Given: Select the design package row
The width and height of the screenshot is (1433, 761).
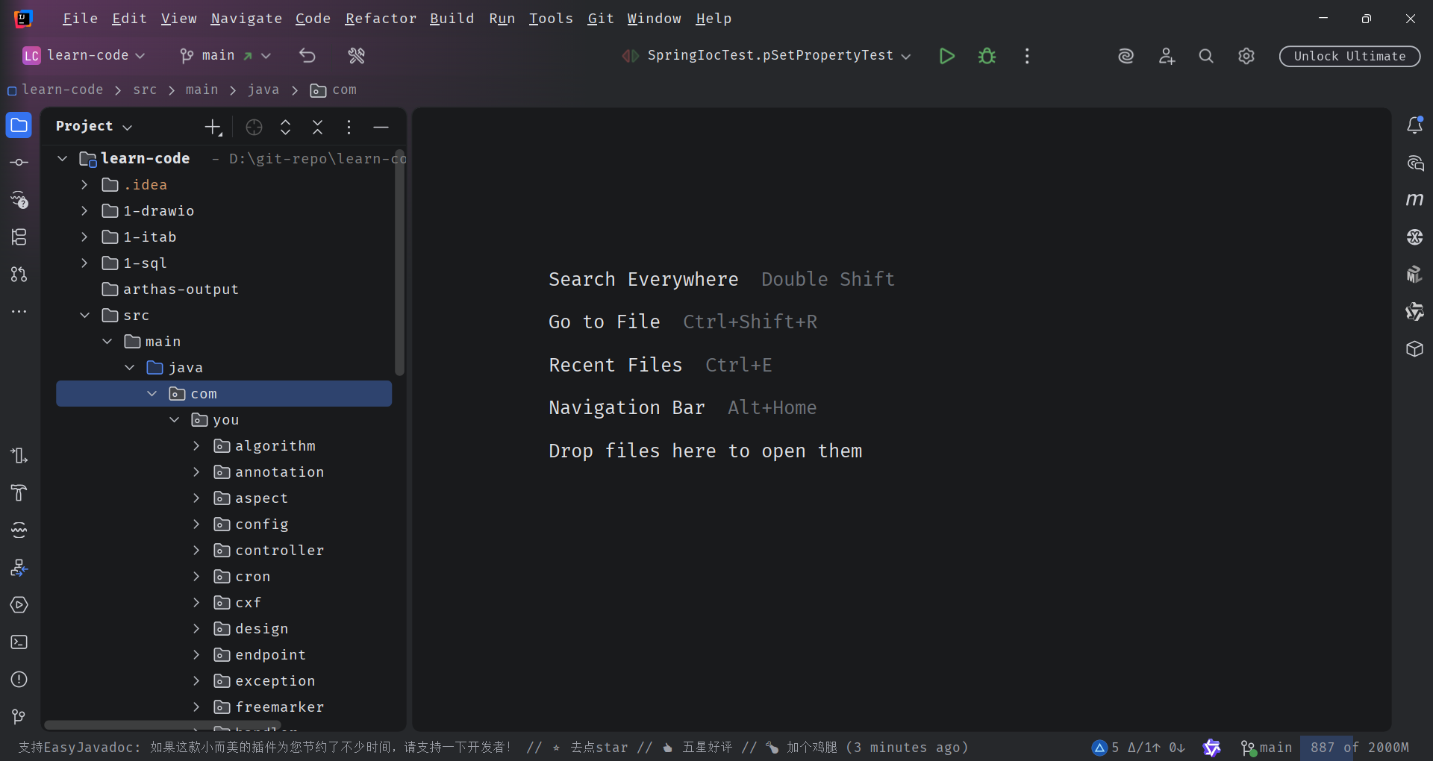Looking at the screenshot, I should [224, 629].
